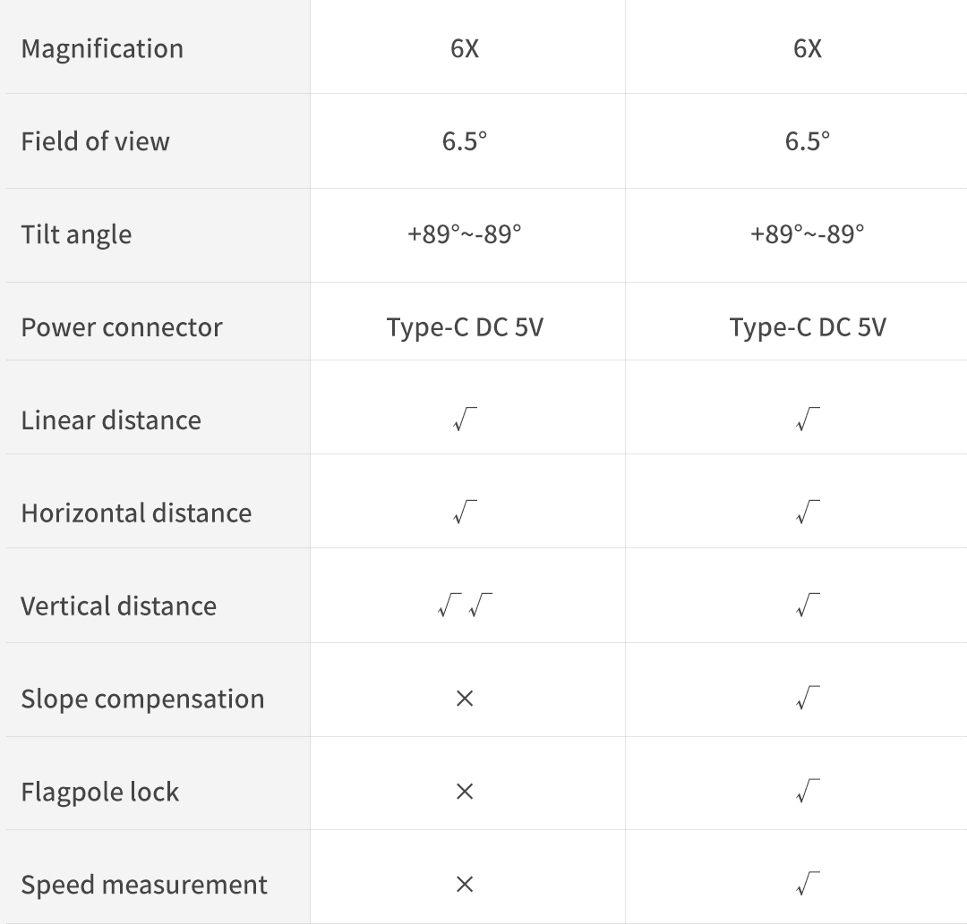
Task: Click the second column's 6X magnification value
Action: click(x=808, y=48)
